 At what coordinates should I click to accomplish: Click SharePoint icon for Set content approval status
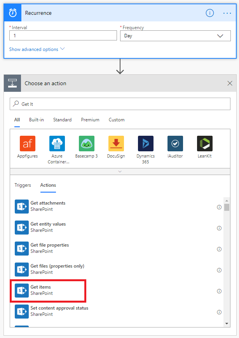22,312
